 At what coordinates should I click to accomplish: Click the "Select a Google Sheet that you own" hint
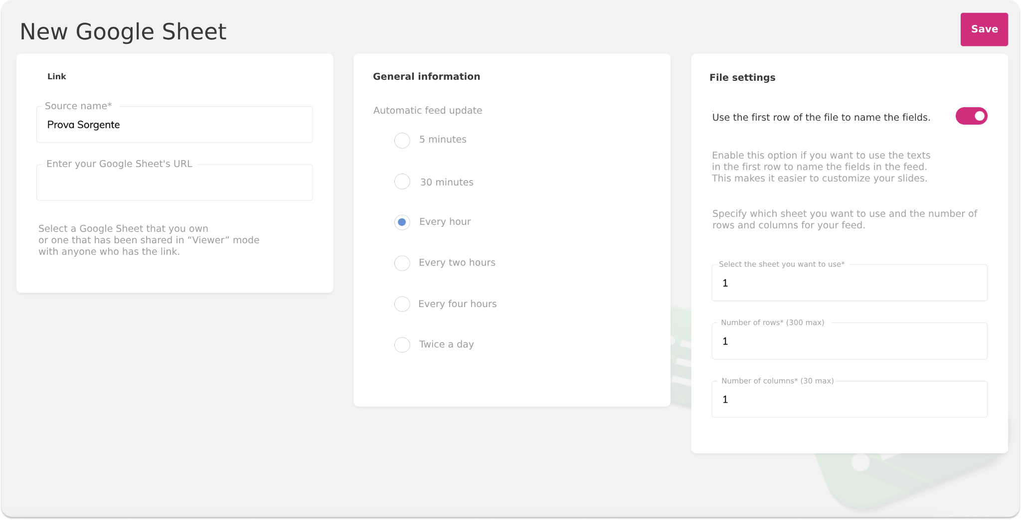coord(149,240)
